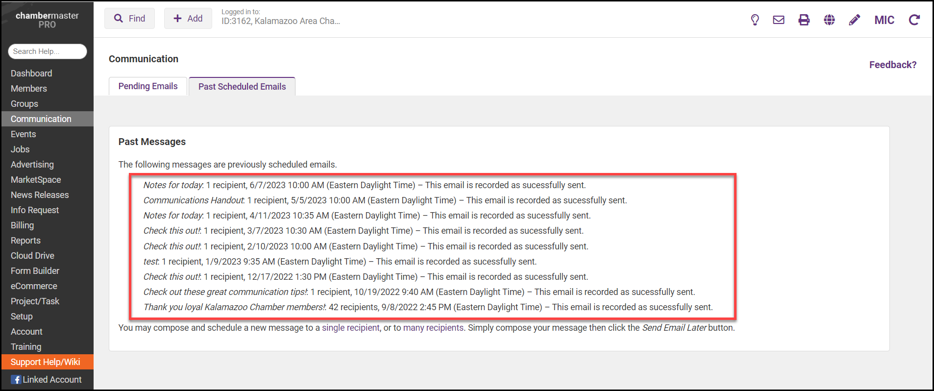Open Support Help/Wiki menu item
This screenshot has width=934, height=391.
[45, 362]
